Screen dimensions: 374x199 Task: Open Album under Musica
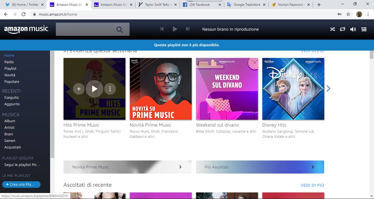click(10, 121)
